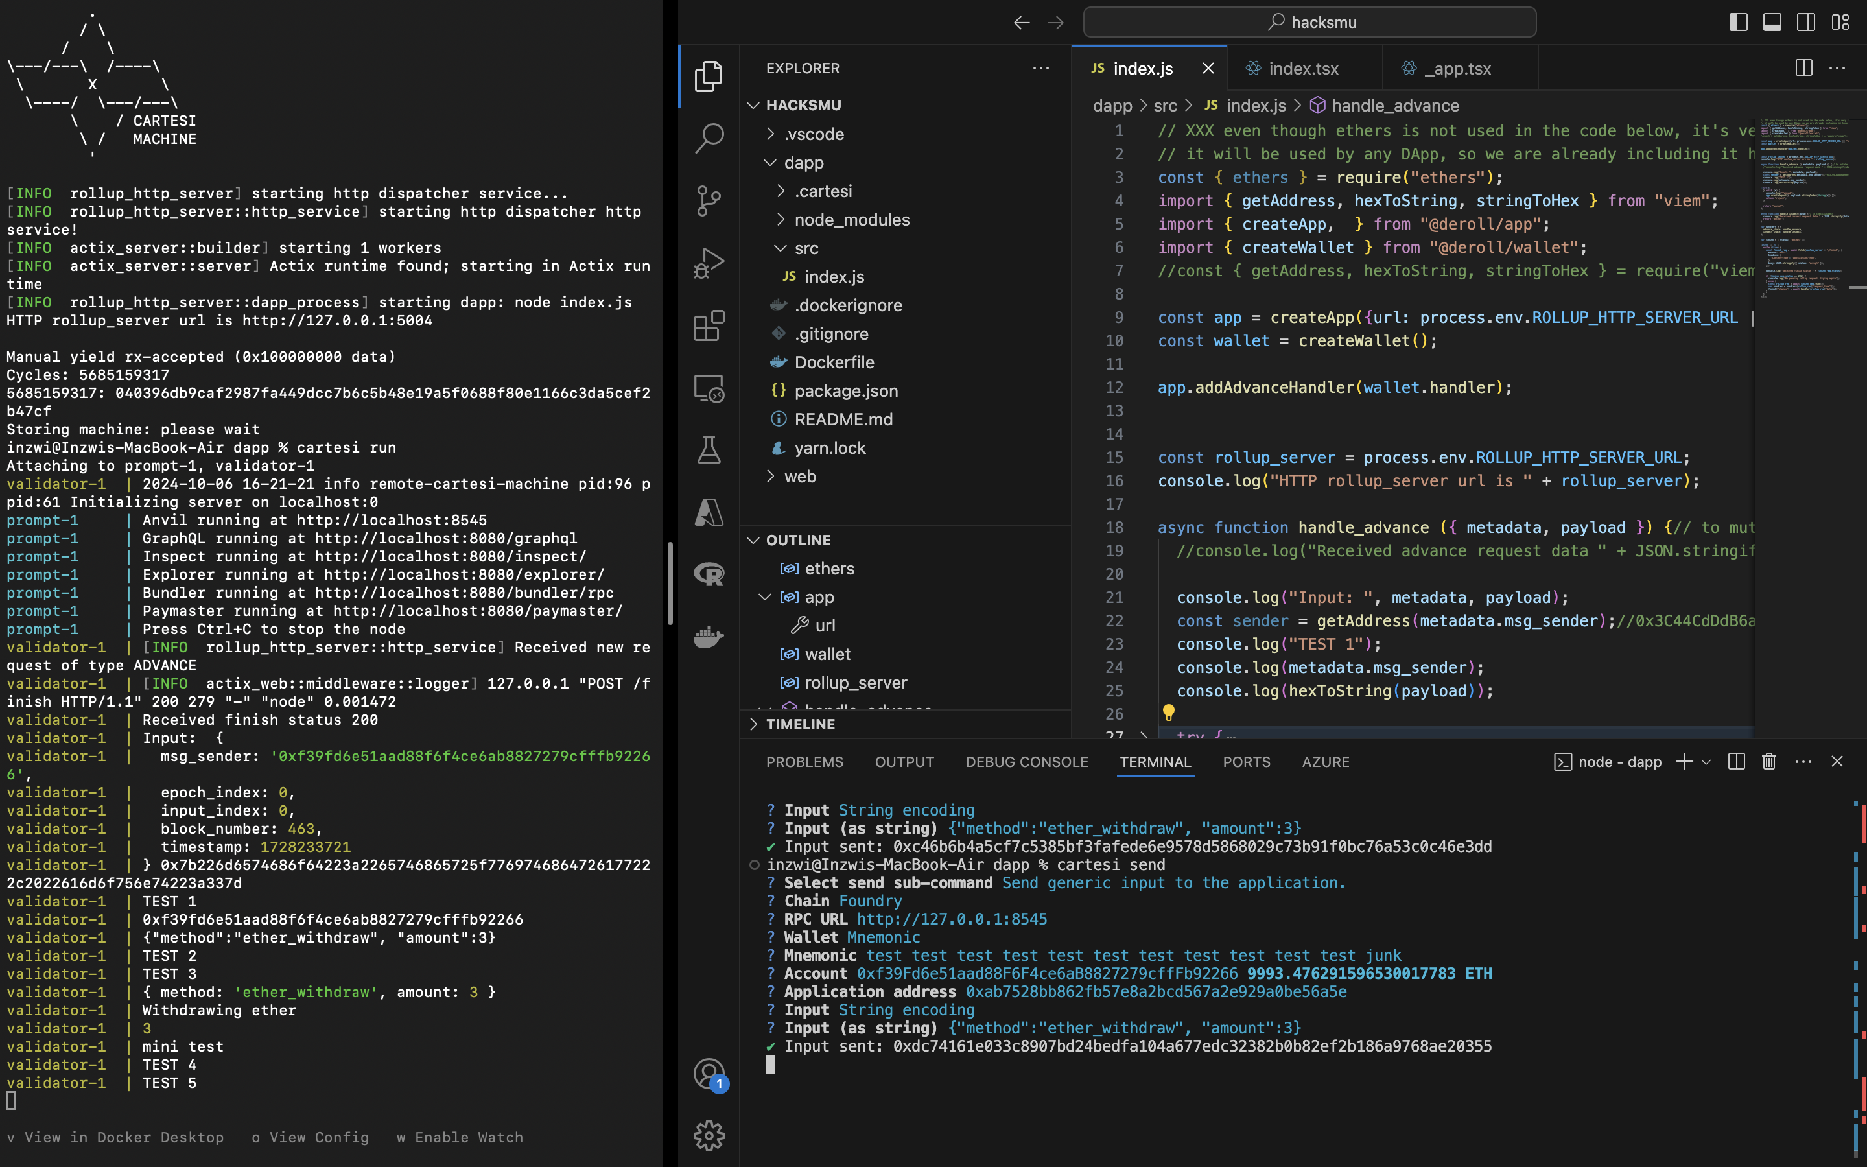Open Manage gear settings icon
The height and width of the screenshot is (1167, 1867).
click(708, 1135)
